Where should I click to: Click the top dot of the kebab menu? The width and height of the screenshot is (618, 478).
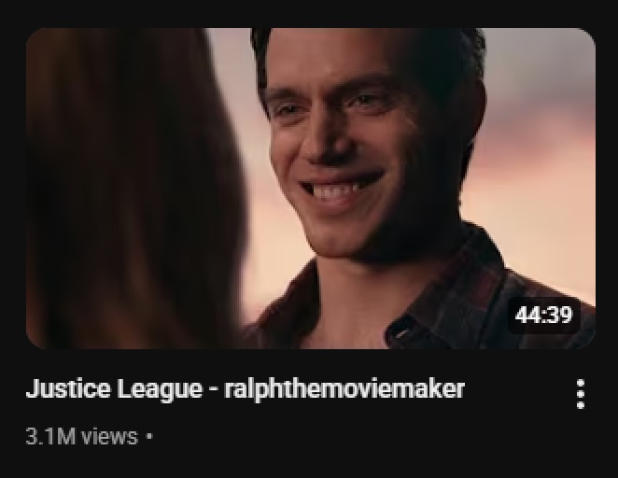(580, 383)
